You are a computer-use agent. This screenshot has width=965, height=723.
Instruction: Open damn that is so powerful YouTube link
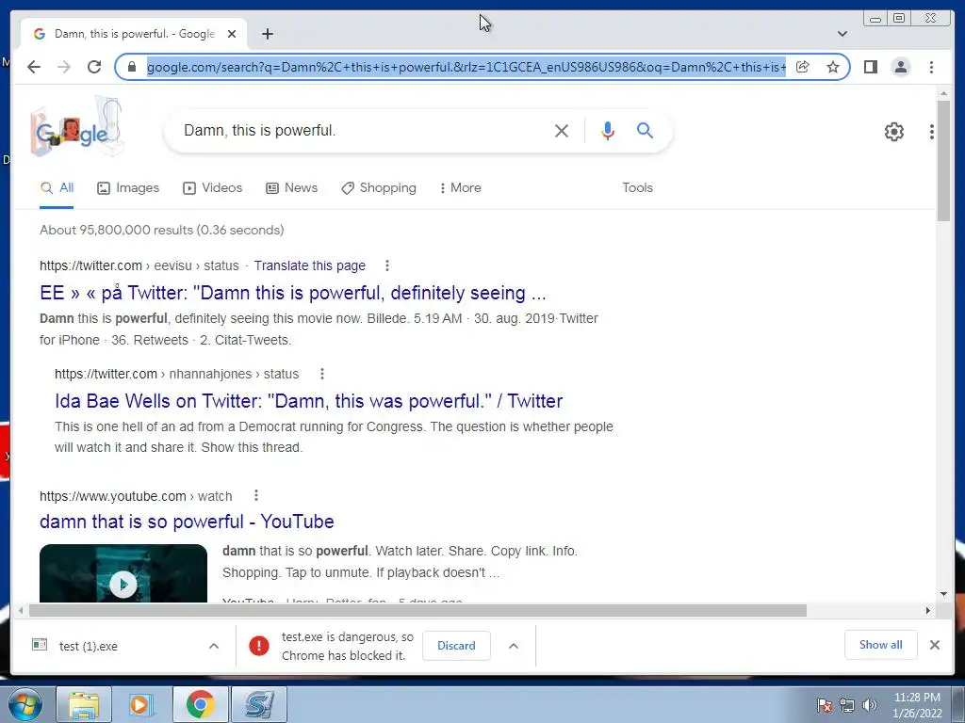pyautogui.click(x=187, y=522)
